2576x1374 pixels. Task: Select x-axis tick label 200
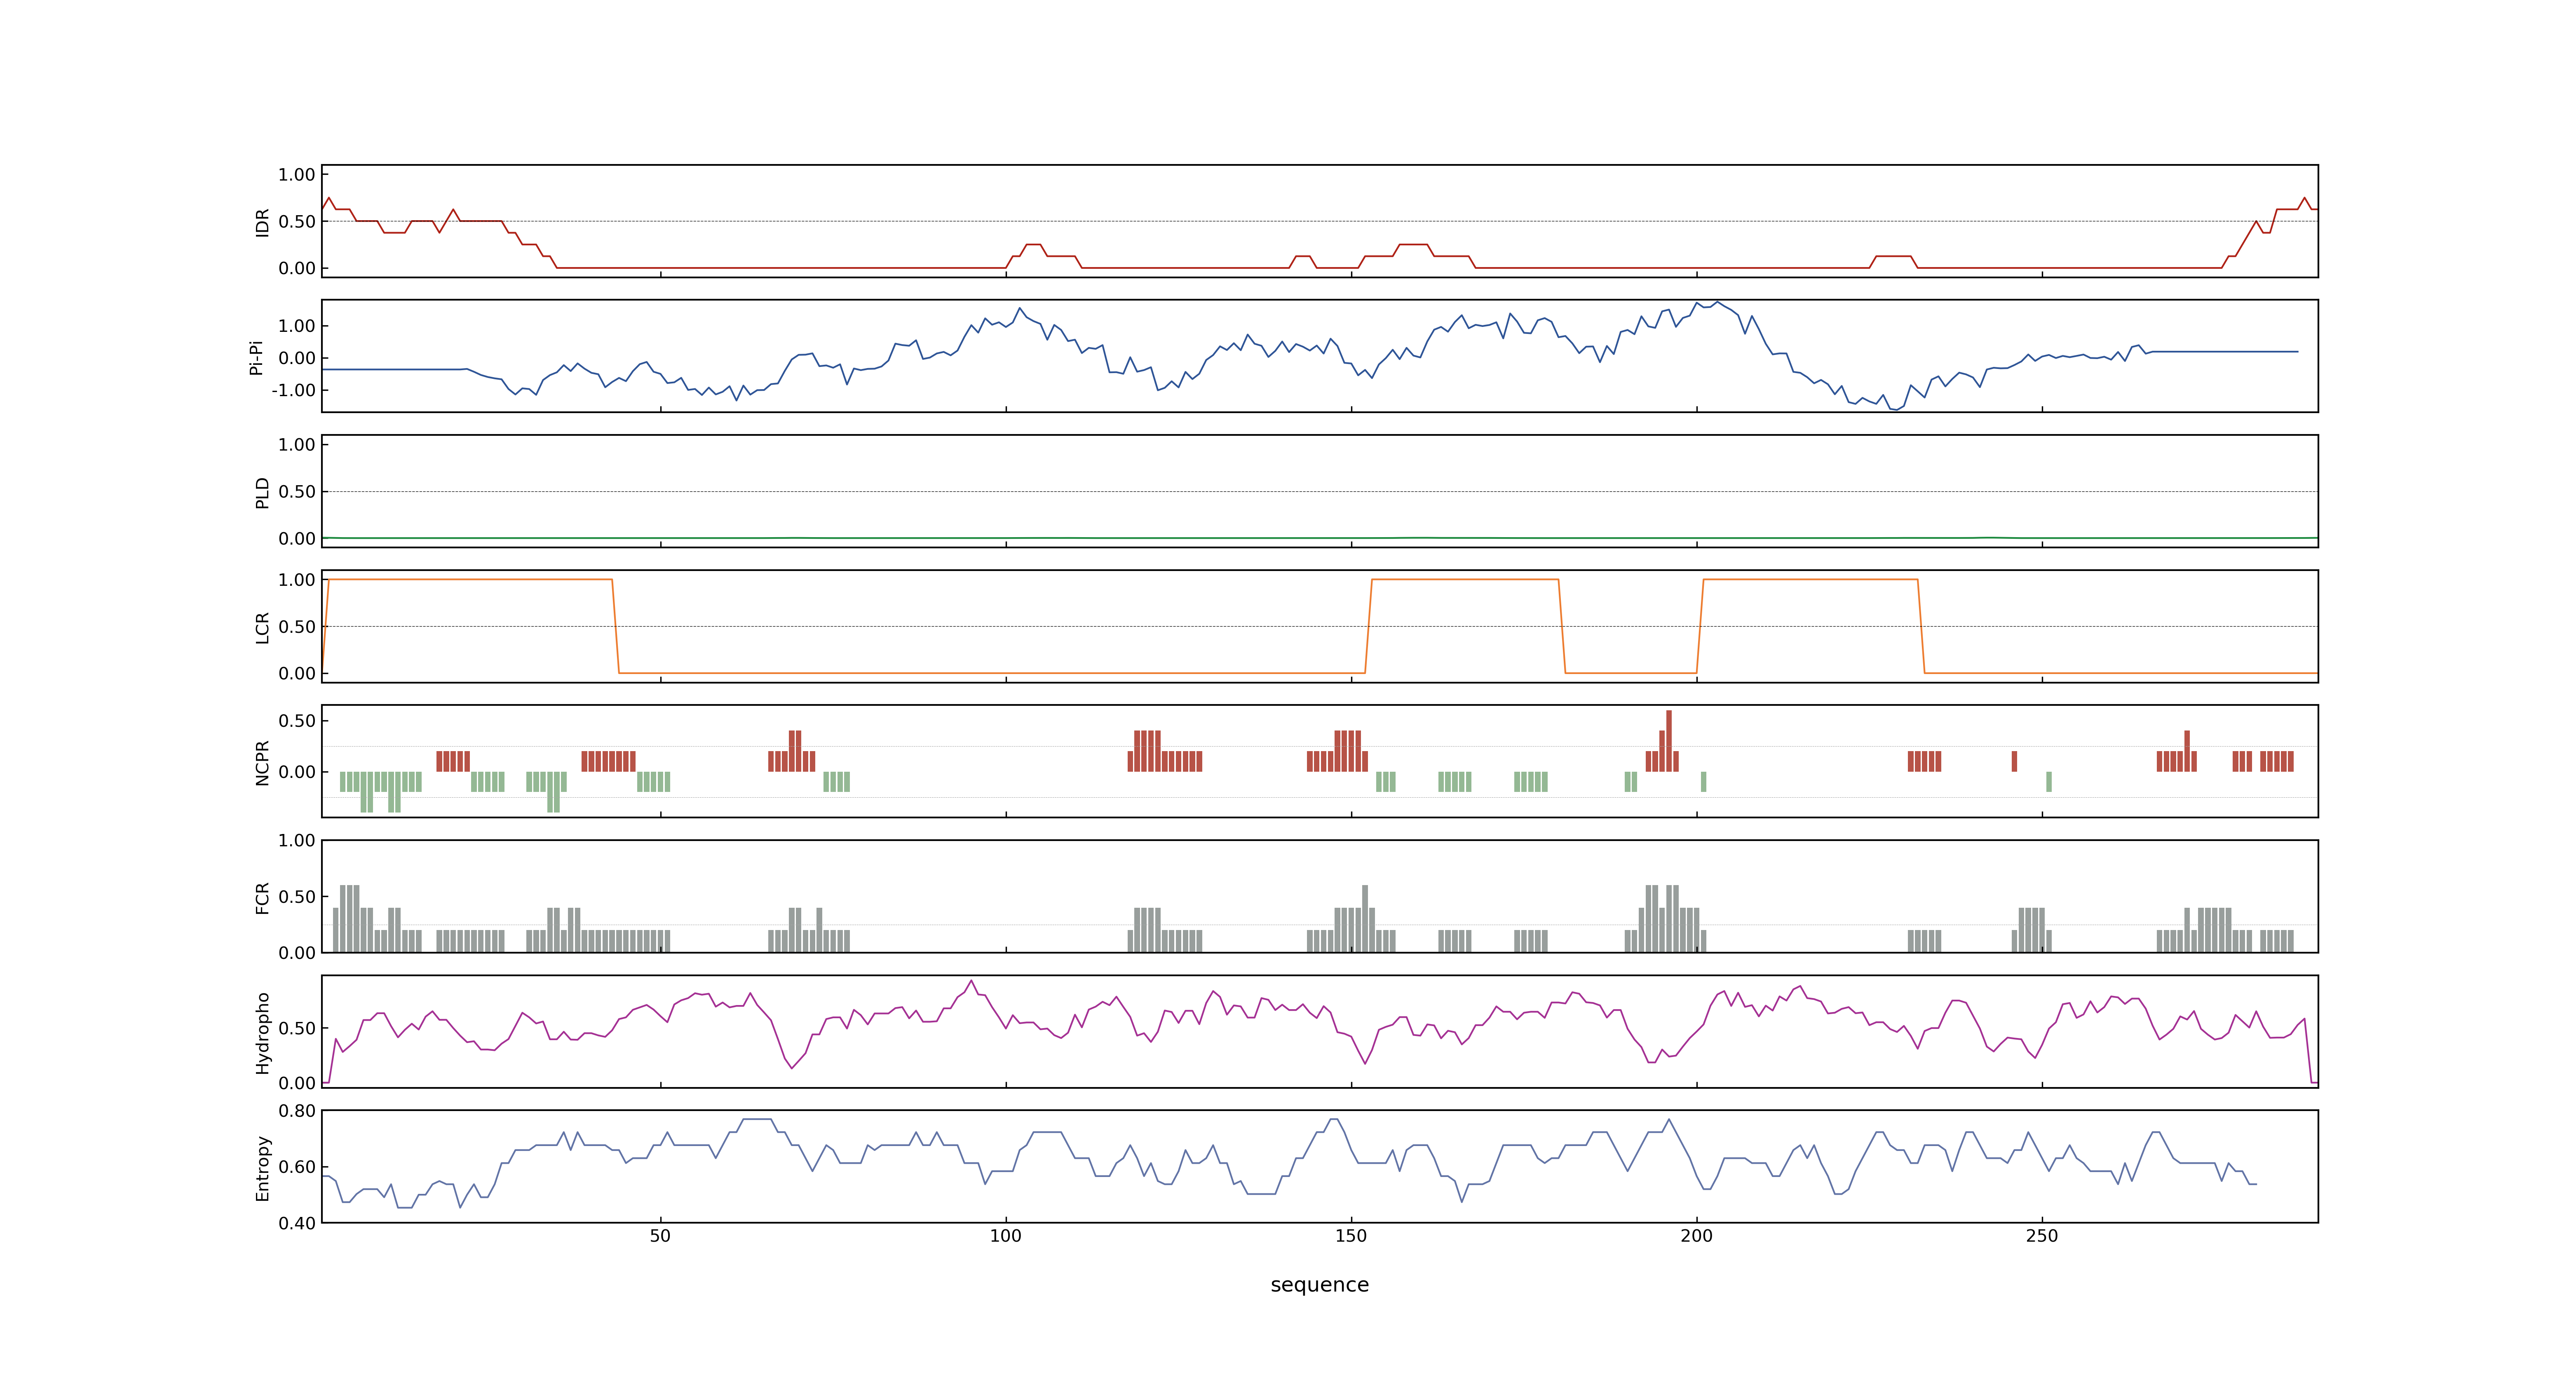(1696, 1236)
